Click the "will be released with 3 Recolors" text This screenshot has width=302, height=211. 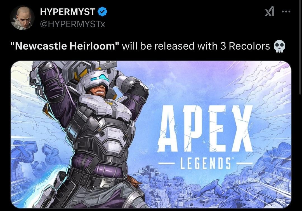point(196,46)
